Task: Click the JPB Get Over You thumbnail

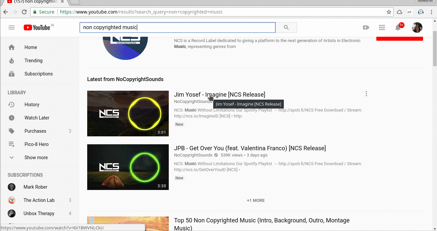Action: tap(128, 167)
